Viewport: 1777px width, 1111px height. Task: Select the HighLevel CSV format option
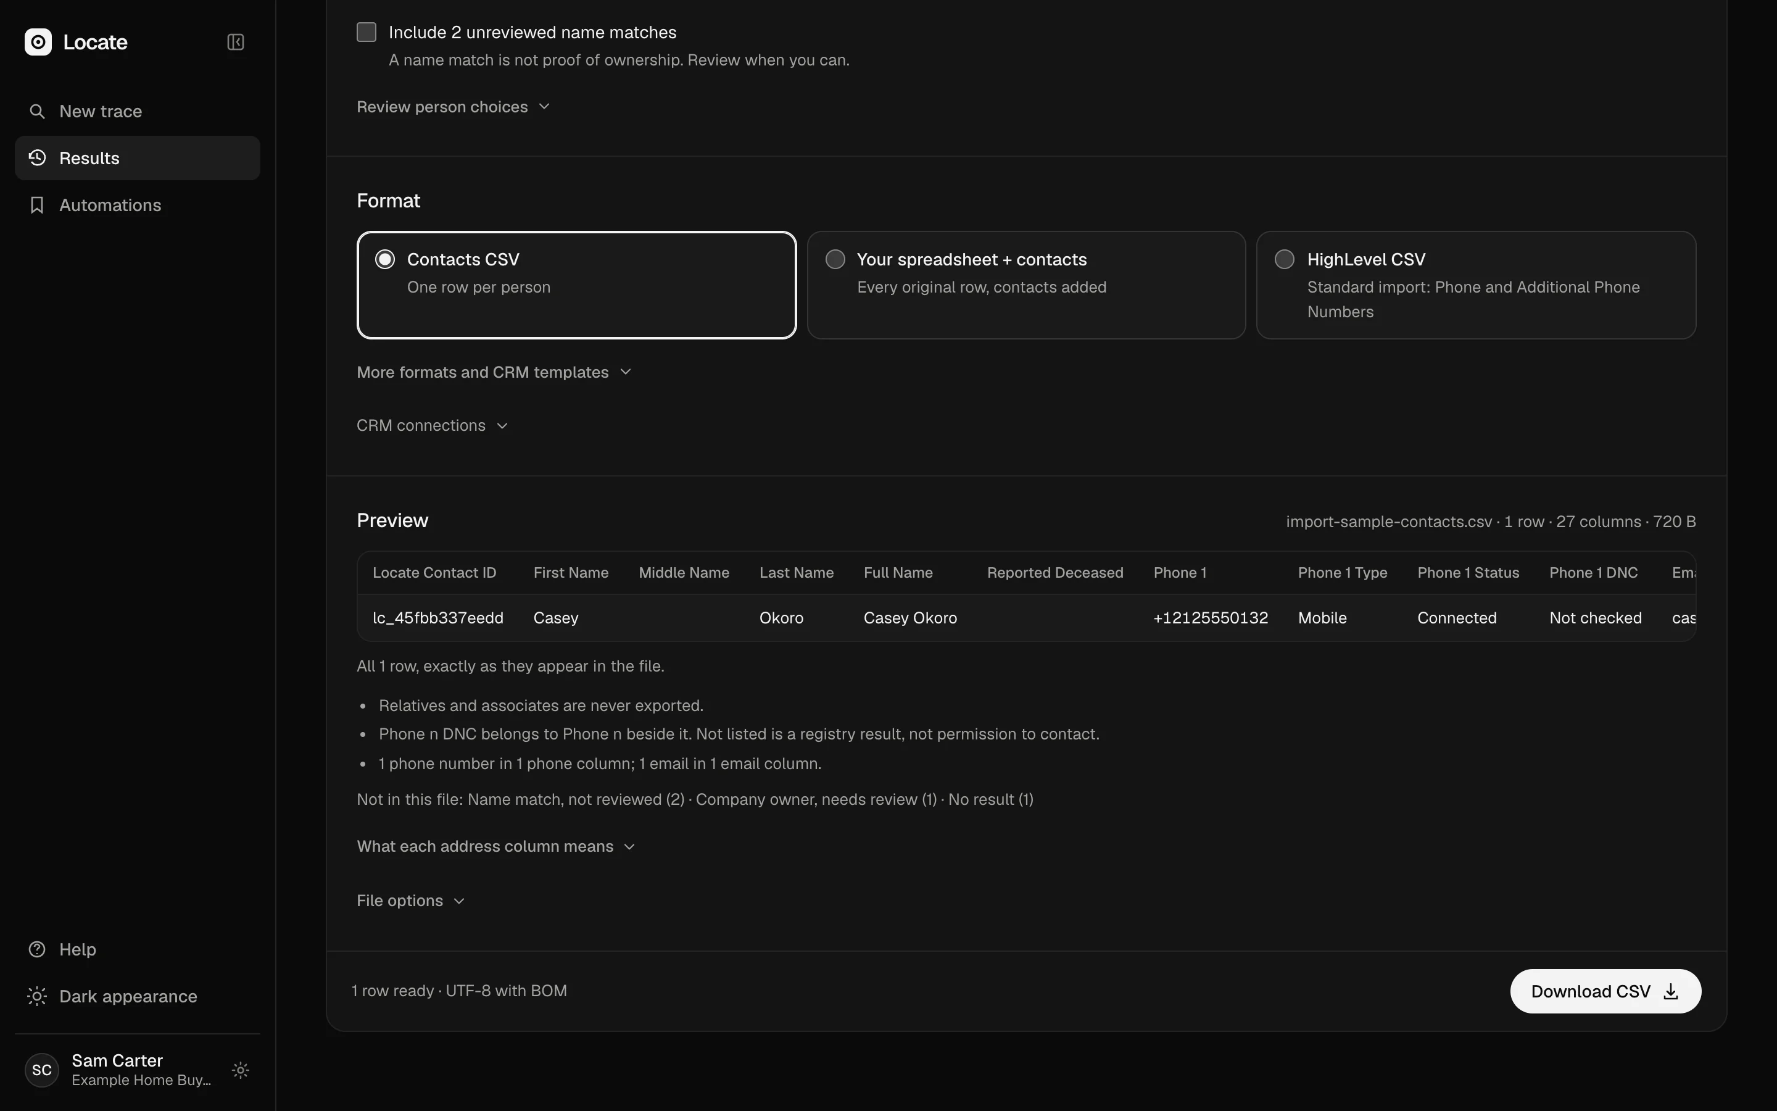1476,285
